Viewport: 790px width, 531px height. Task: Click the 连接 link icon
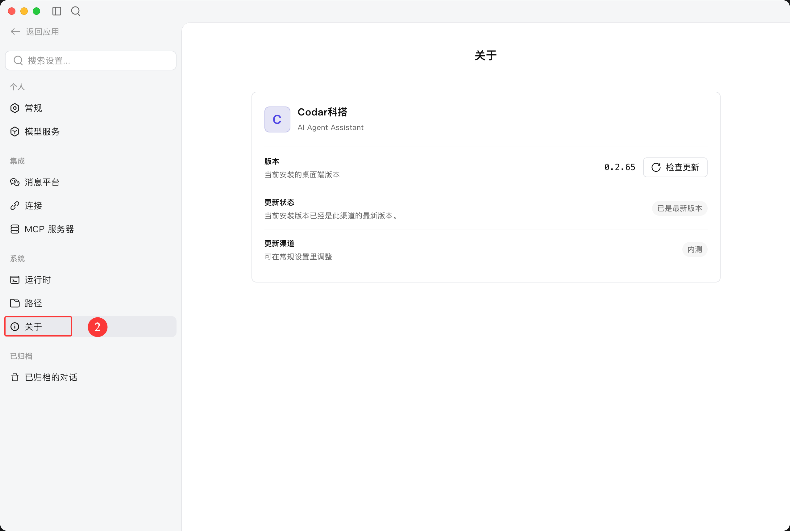[15, 206]
